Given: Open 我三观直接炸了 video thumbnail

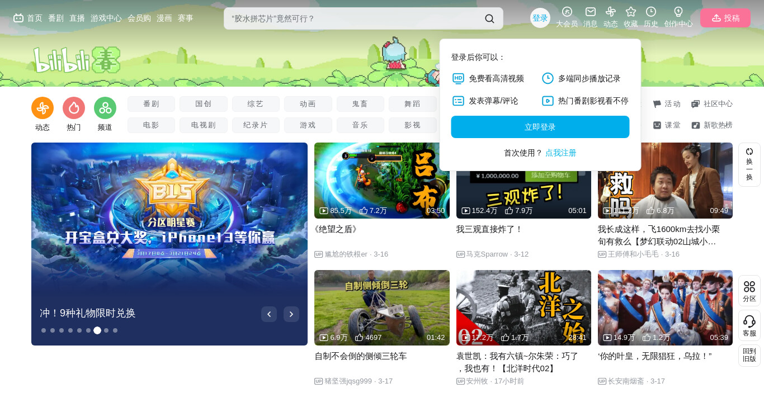Looking at the screenshot, I should click(x=524, y=195).
